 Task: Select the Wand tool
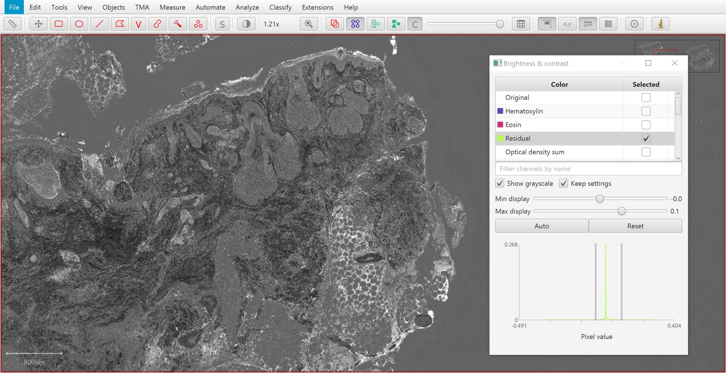pos(177,24)
